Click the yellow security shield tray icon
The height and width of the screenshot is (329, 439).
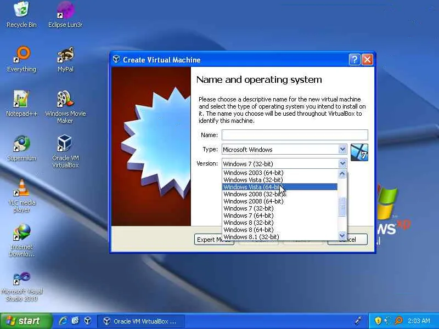pos(378,321)
